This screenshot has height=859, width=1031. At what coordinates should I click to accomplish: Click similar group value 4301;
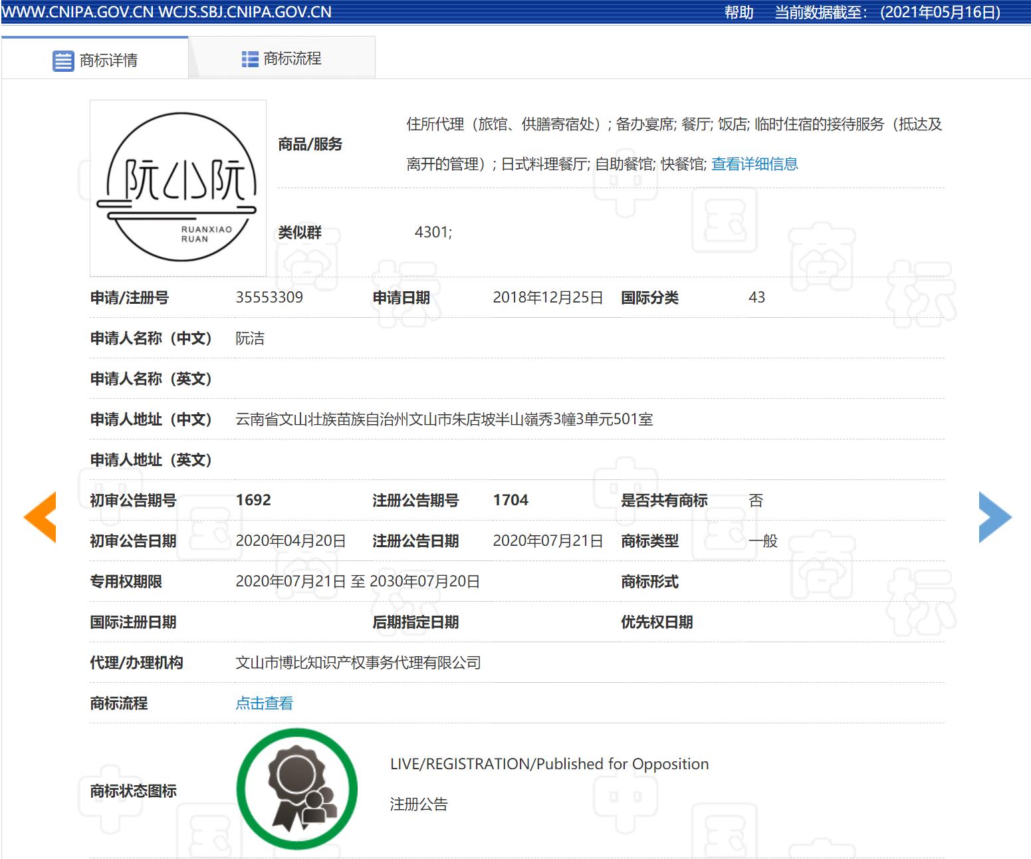[x=433, y=232]
